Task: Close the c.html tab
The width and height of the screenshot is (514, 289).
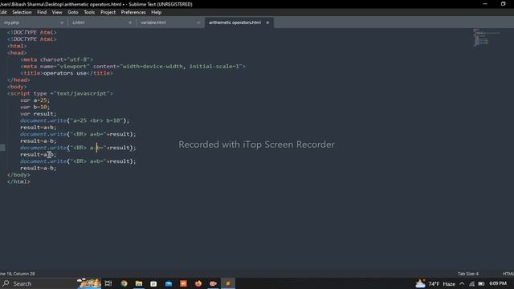Action: (x=130, y=22)
